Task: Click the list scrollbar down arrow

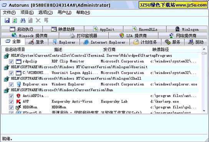Action: click(x=204, y=111)
